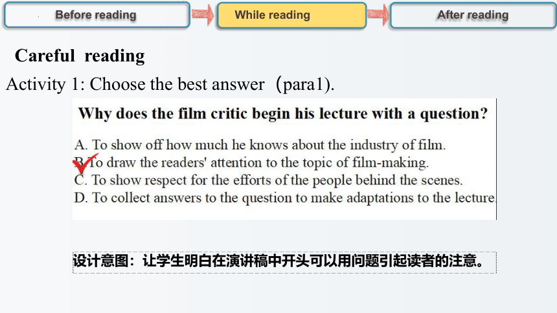557x313 pixels.
Task: Click the Activity 1 instruction line
Action: pos(170,85)
